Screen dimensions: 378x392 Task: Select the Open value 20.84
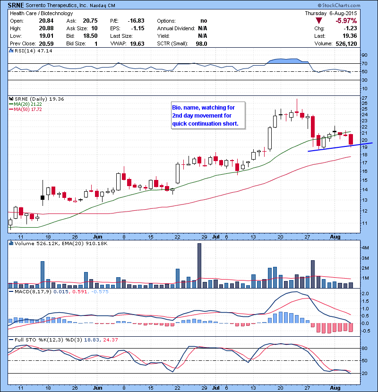[46, 21]
